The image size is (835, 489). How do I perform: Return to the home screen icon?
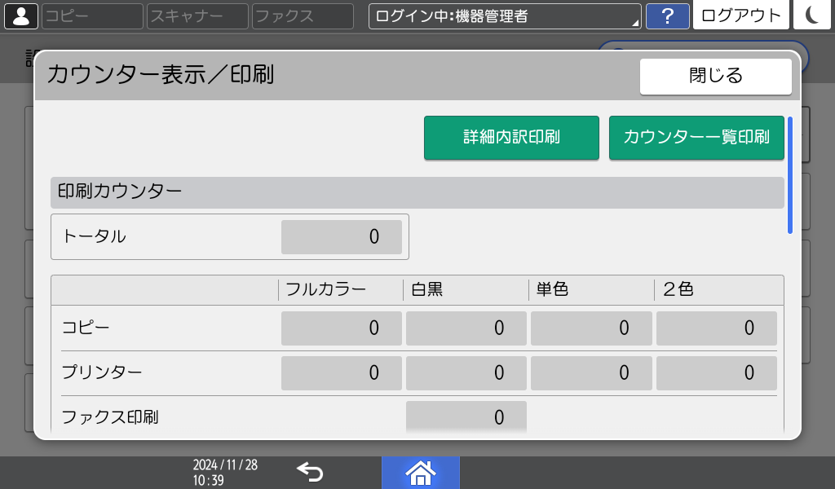(421, 471)
